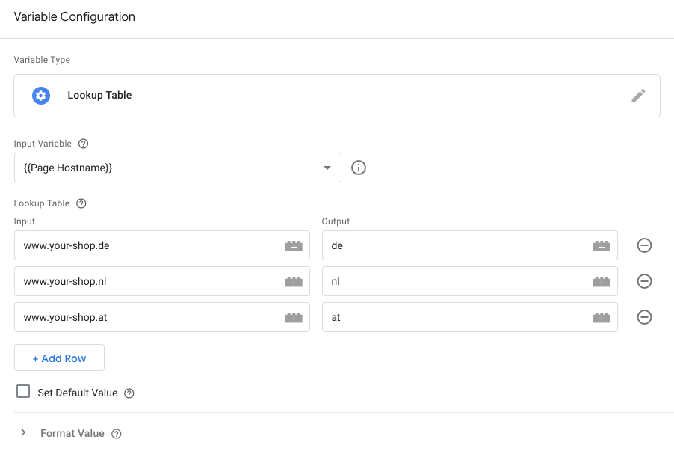
Task: Edit the 'at' output field
Action: 454,318
